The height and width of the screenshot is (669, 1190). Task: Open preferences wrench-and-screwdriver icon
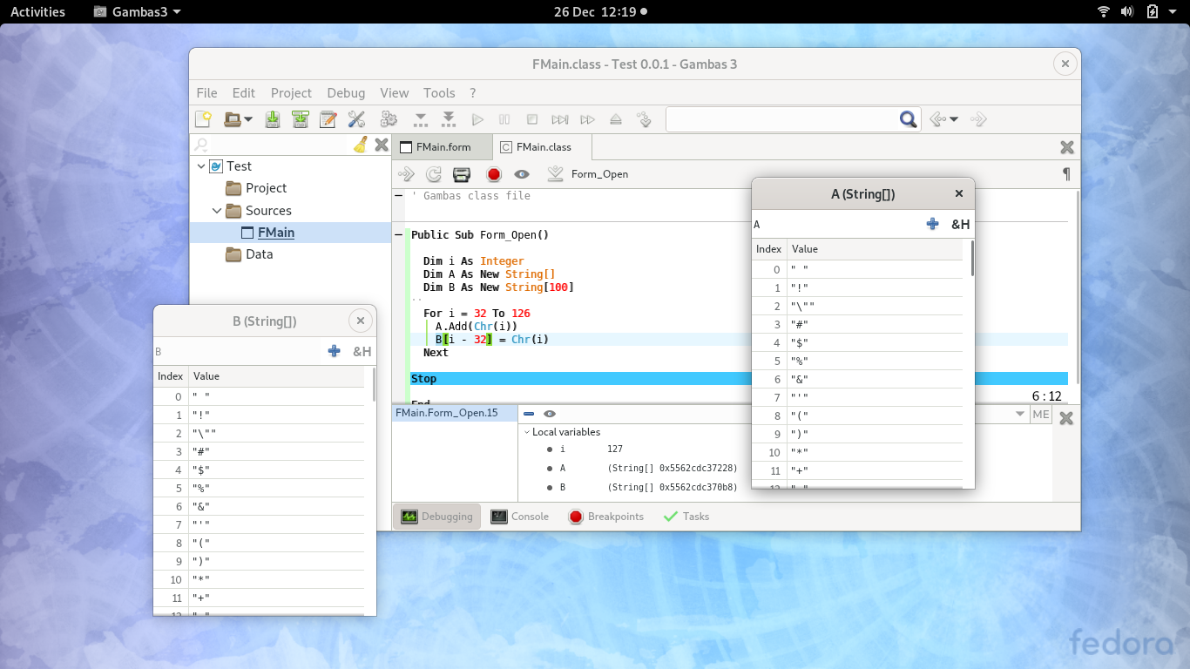[356, 119]
